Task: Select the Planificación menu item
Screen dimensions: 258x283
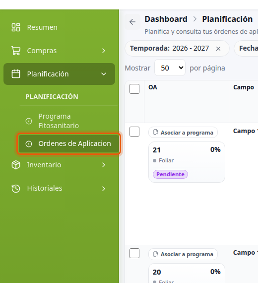Action: coord(59,74)
